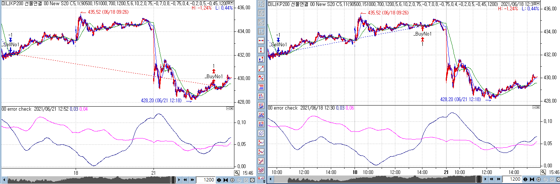Close the right error check indicator pane

[x=538, y=107]
